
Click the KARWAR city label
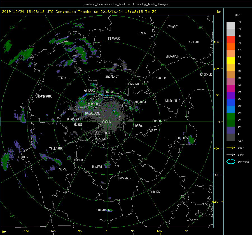point(23,157)
